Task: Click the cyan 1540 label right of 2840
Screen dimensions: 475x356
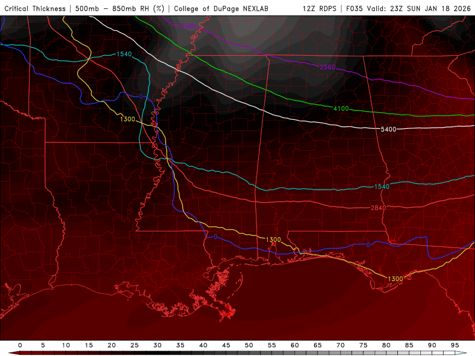Action: coord(382,187)
